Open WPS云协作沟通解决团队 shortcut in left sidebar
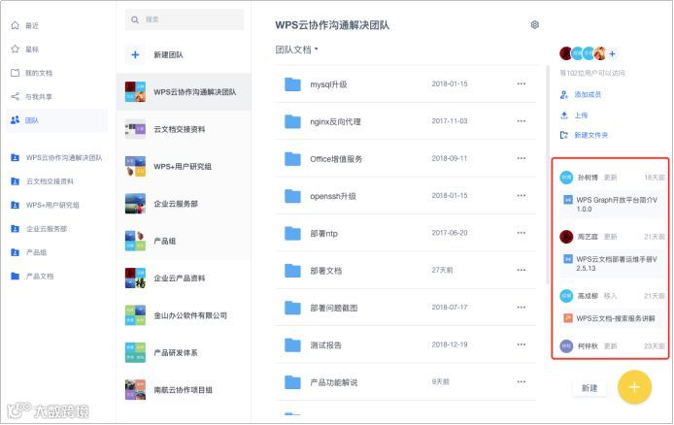Image resolution: width=674 pixels, height=425 pixels. pos(56,157)
